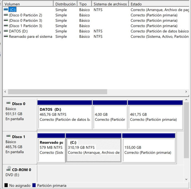Click Estado text 'Correcto (Arranque, Archivo de pag'
191x189 pixels.
coord(160,10)
